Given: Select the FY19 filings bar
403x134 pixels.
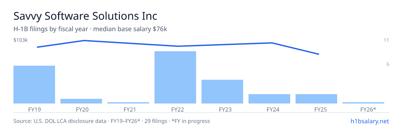Looking at the screenshot, I should click(34, 84).
